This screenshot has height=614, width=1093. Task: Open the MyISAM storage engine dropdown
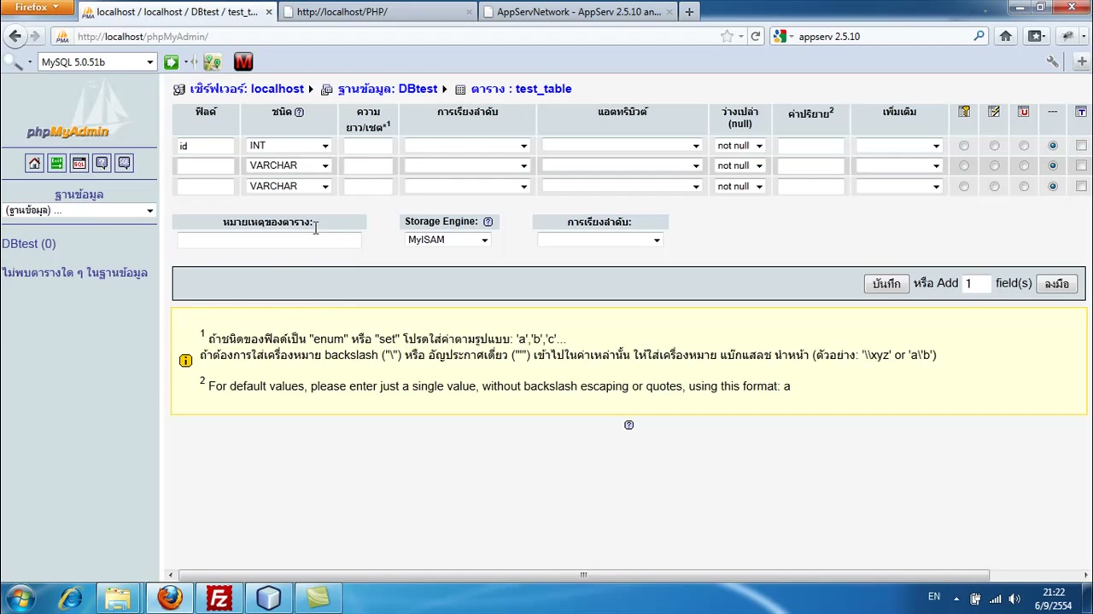(448, 240)
